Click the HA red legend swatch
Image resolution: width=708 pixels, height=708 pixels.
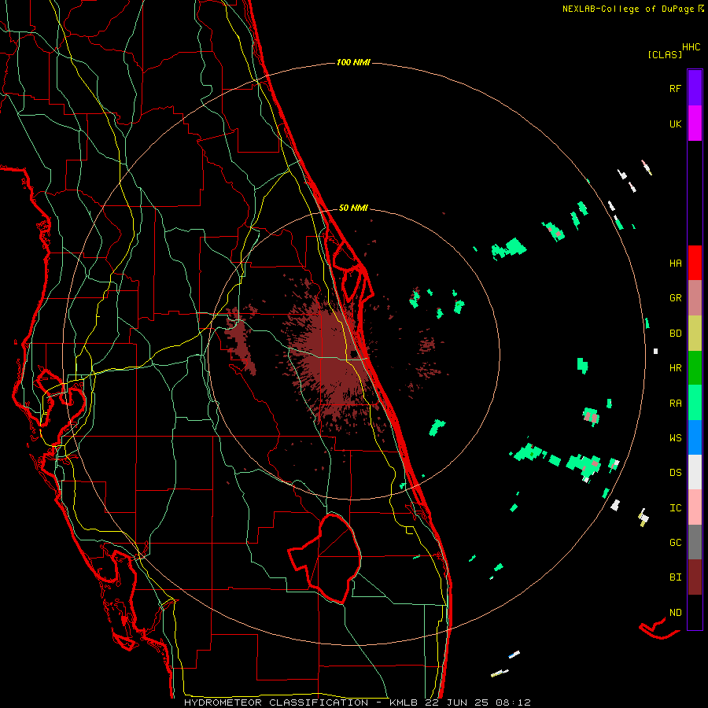(695, 263)
